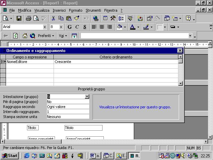Expand the Arial font name dropdown
The height and width of the screenshot is (160, 213).
point(45,27)
